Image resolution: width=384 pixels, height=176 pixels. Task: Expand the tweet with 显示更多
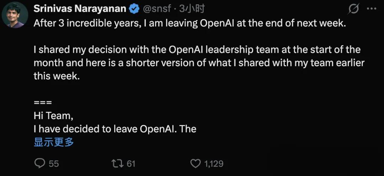point(54,142)
